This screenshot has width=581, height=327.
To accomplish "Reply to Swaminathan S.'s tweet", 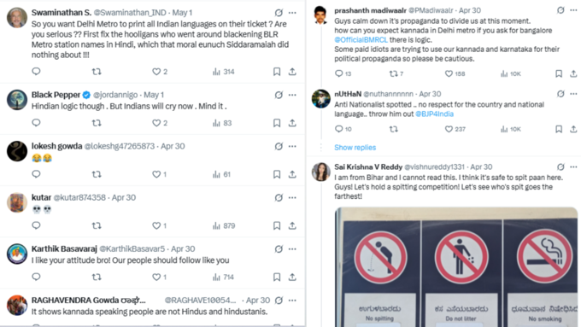I will tap(36, 71).
